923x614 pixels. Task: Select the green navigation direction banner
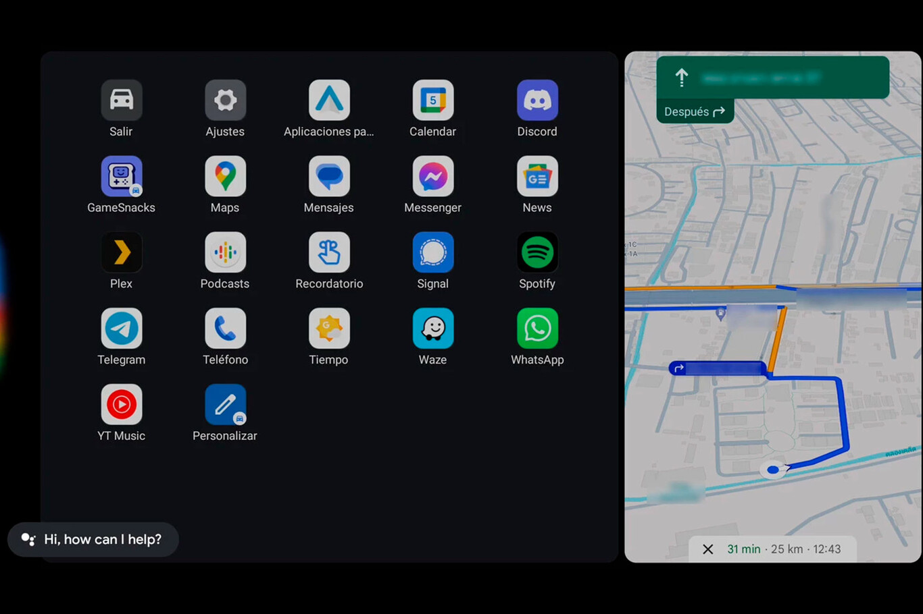pos(772,78)
